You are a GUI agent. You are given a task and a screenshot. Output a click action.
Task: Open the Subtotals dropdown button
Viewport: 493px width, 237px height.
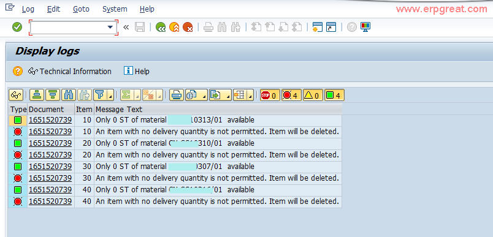pyautogui.click(x=152, y=95)
